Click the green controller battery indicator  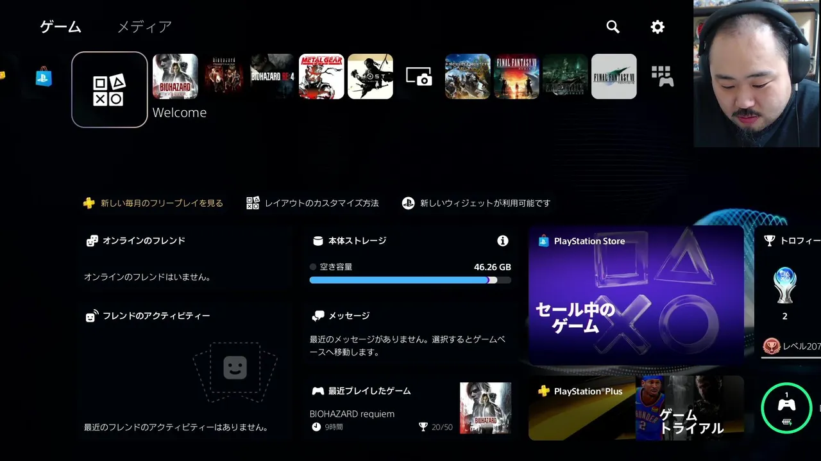point(787,408)
